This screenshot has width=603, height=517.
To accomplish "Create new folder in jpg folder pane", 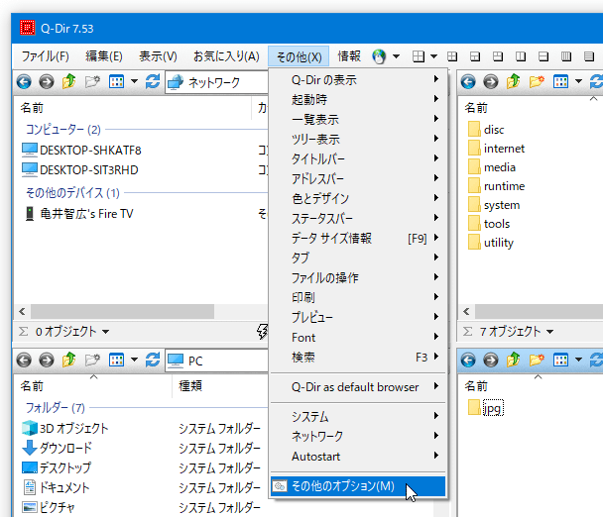I will coord(537,360).
